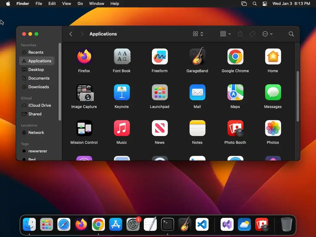Select the rewwrerer tag

click(37, 151)
